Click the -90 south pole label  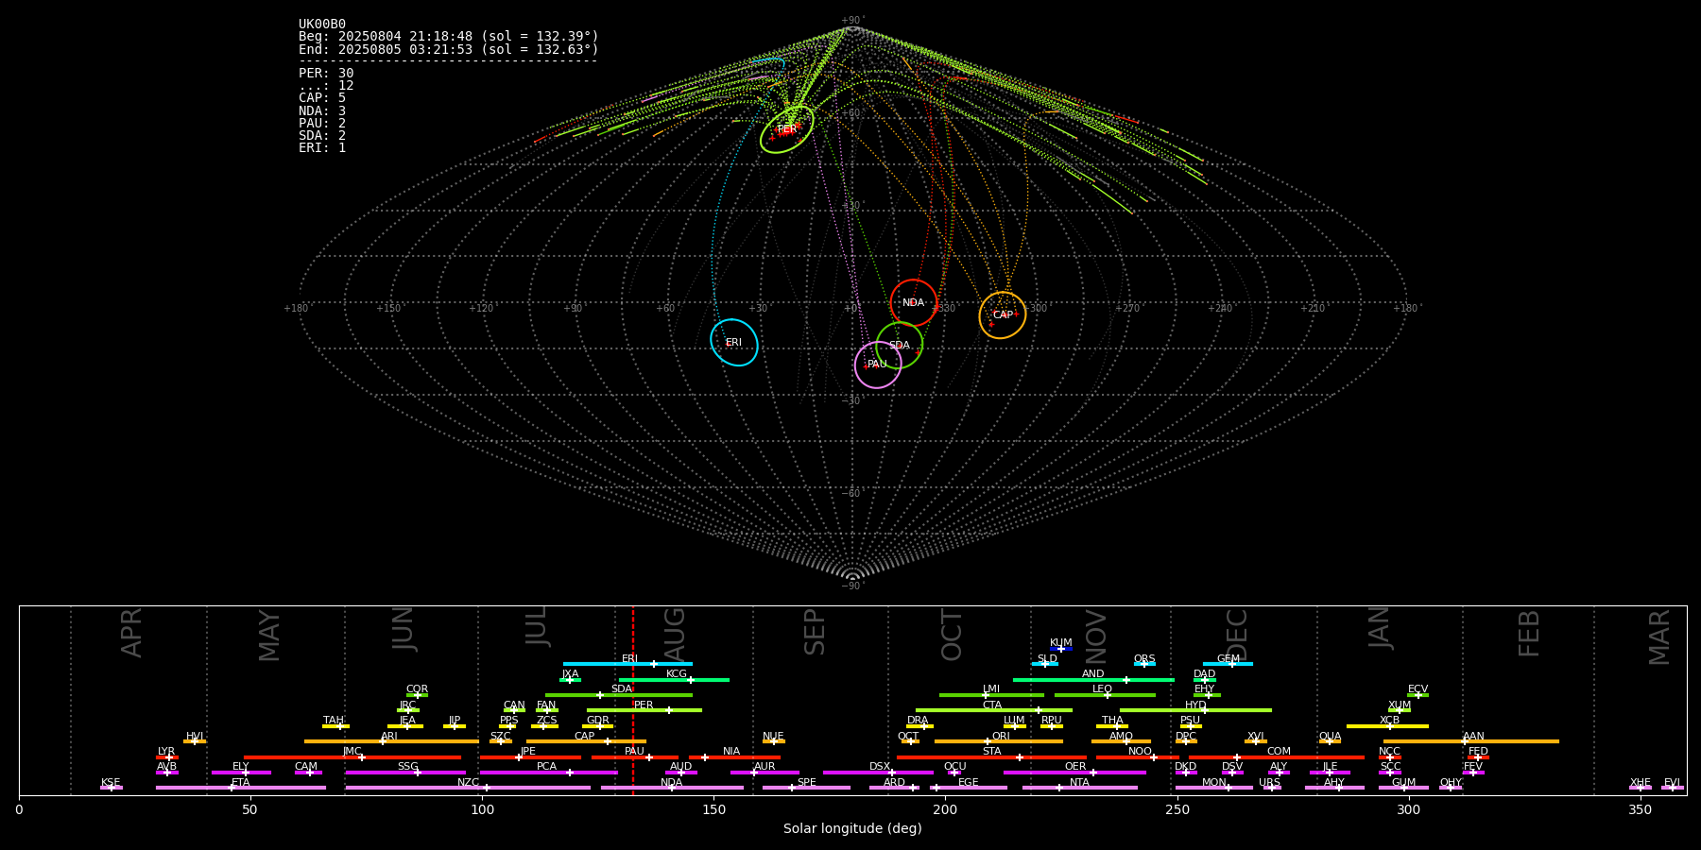point(851,586)
